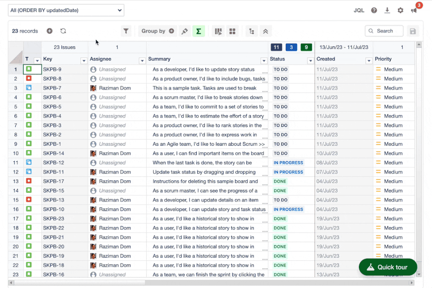Open the announcements megaphone icon

tap(414, 10)
